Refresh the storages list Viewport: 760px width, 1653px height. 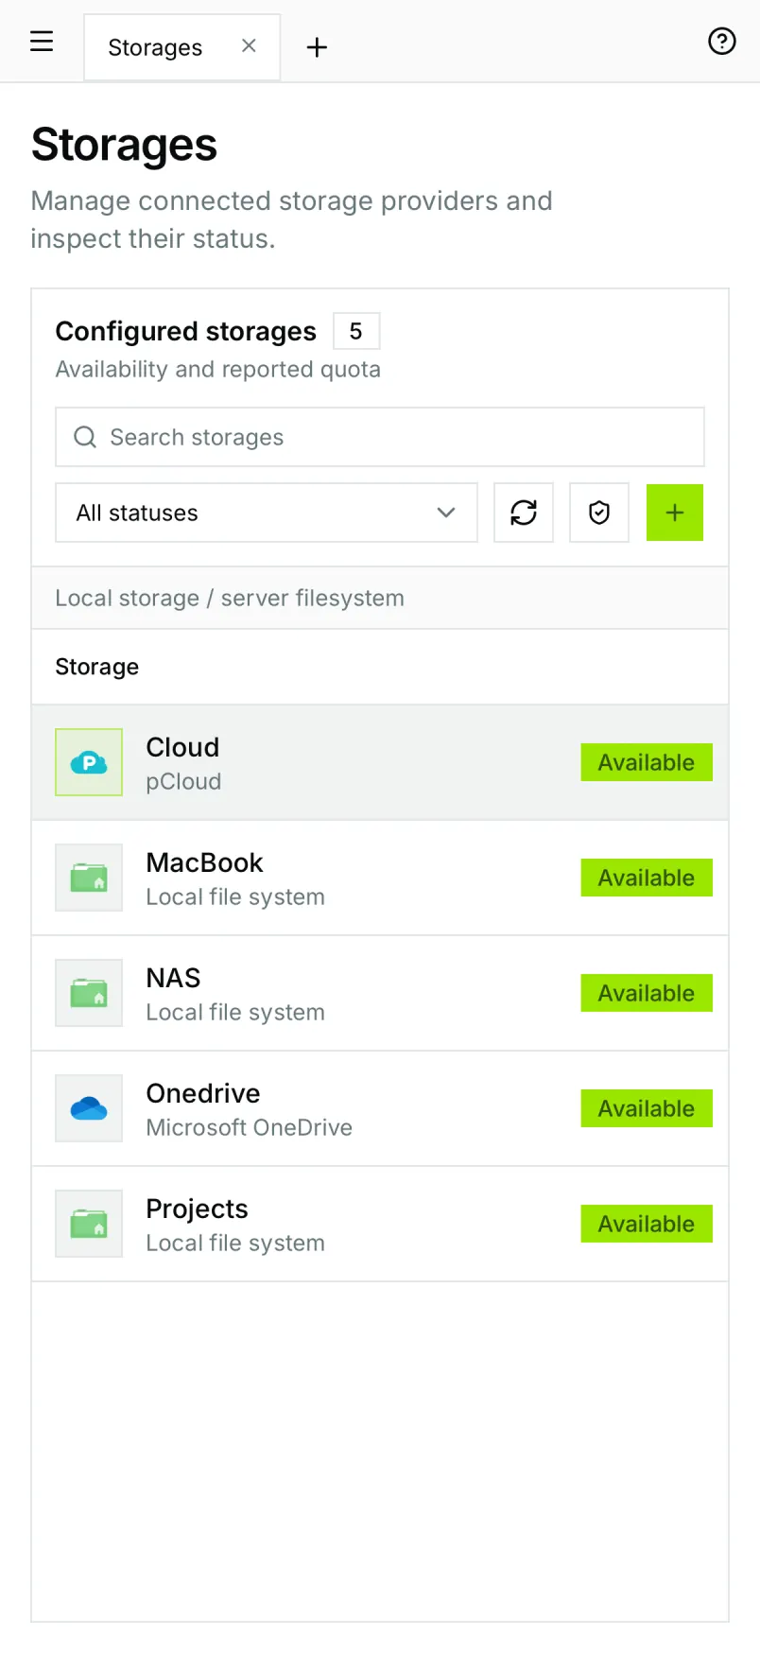pos(524,513)
